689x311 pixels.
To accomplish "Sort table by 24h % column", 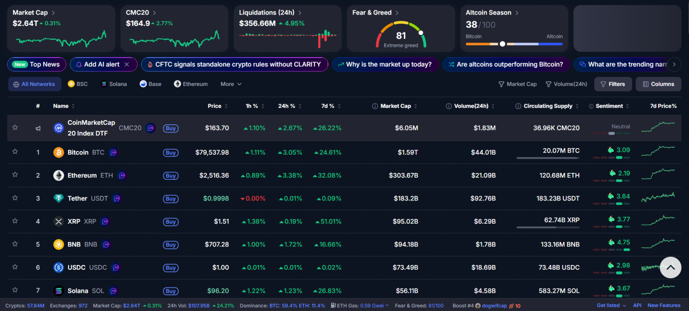I will [290, 106].
